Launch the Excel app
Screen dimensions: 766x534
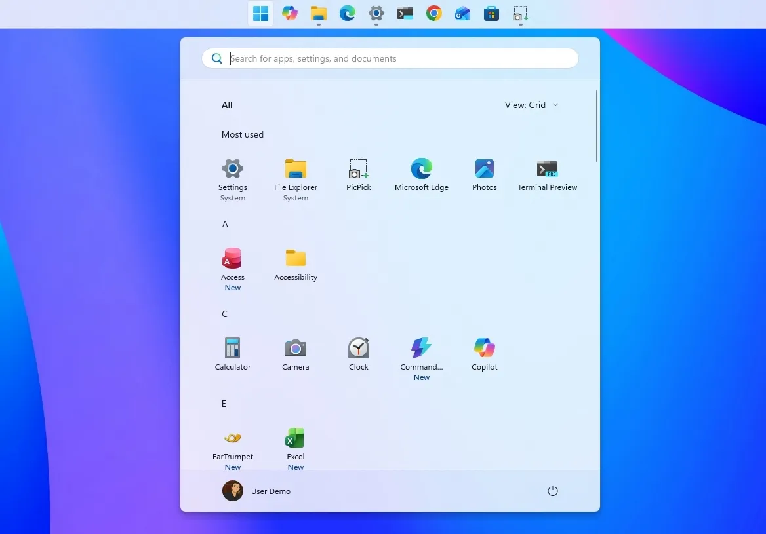[x=296, y=448]
